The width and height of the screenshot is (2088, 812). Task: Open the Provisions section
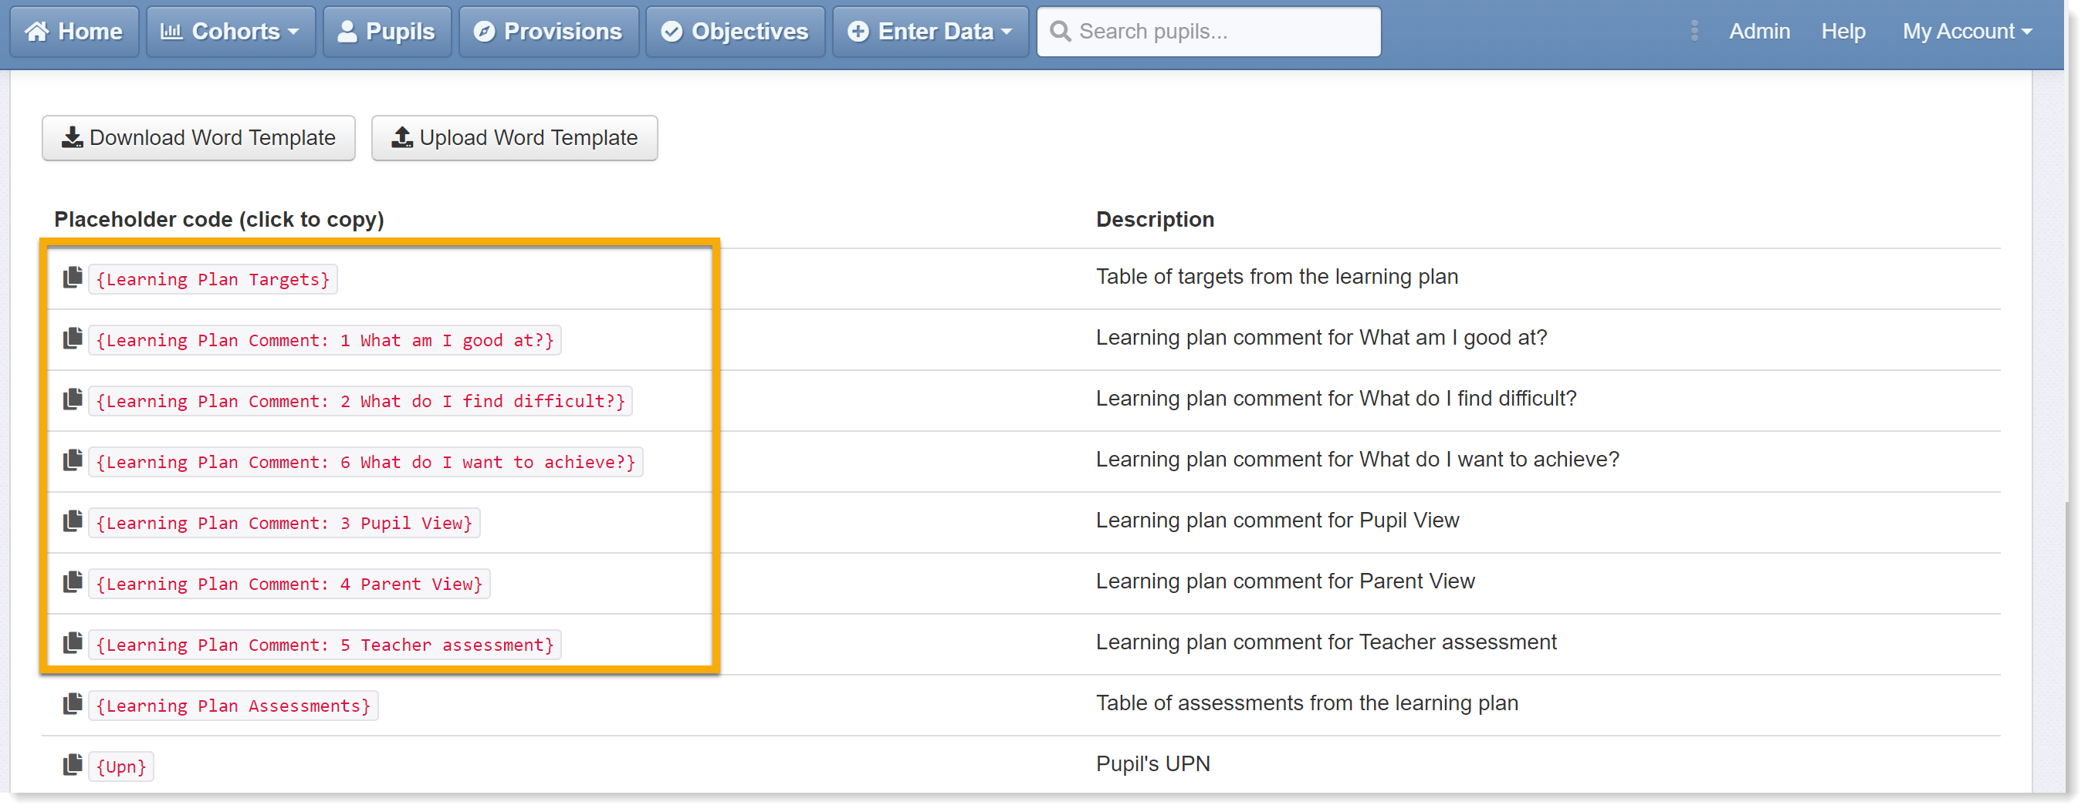click(x=549, y=32)
